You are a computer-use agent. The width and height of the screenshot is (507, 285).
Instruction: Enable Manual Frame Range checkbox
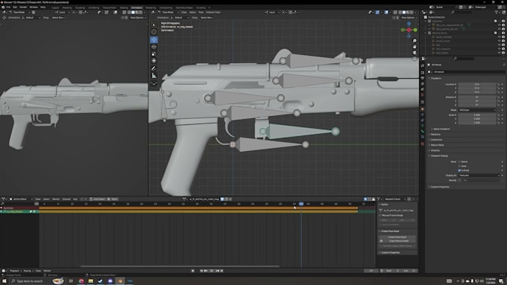coord(380,215)
